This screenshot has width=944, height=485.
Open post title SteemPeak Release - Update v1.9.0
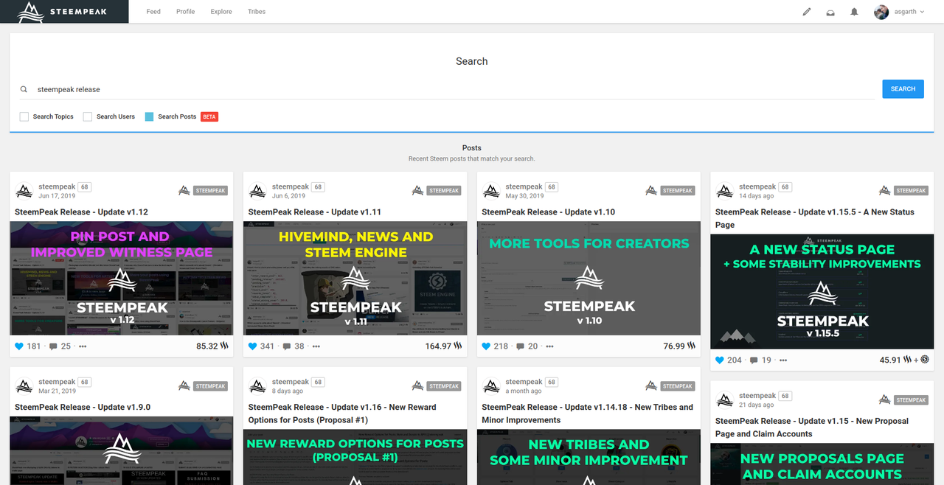click(83, 408)
